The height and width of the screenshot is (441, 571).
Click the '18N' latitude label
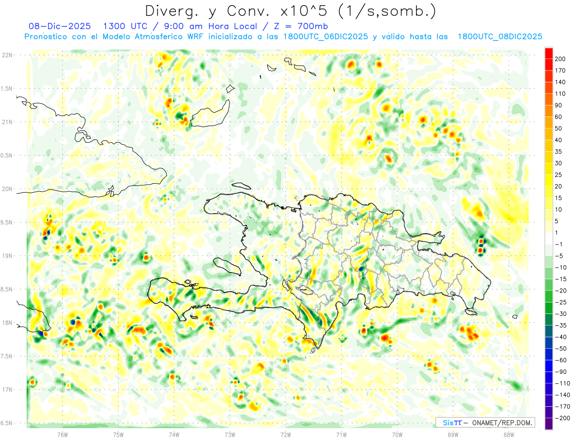point(7,323)
